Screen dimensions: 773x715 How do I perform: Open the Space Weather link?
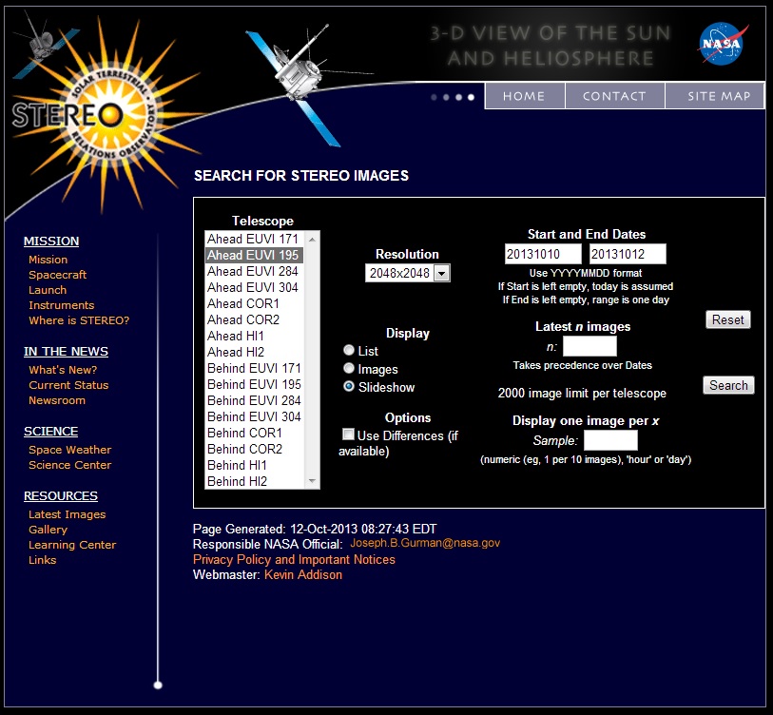69,450
